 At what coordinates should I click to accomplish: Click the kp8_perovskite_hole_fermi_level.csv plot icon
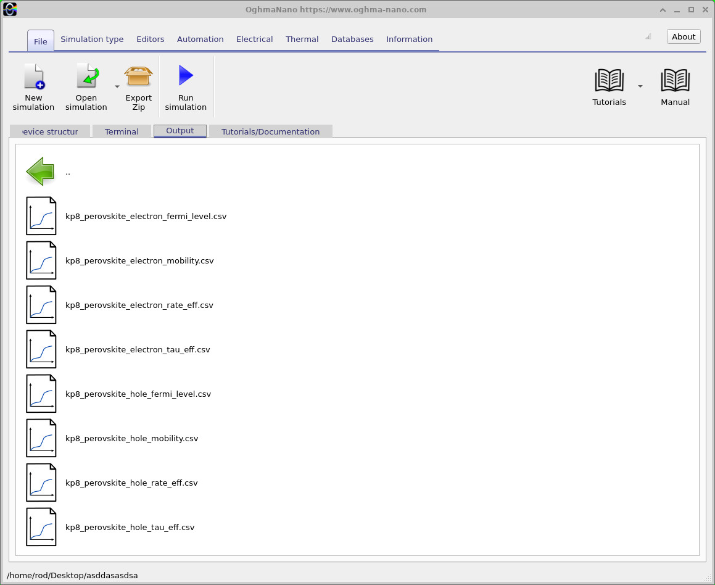41,394
